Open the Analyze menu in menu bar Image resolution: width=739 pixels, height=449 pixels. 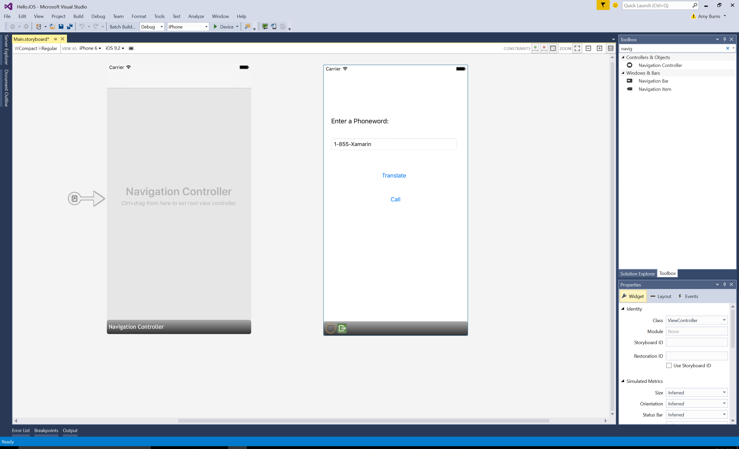pyautogui.click(x=196, y=16)
